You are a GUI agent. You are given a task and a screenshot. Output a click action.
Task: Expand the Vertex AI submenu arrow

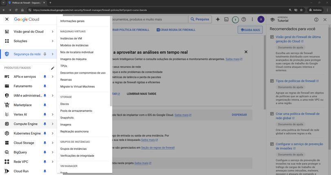tap(53, 114)
